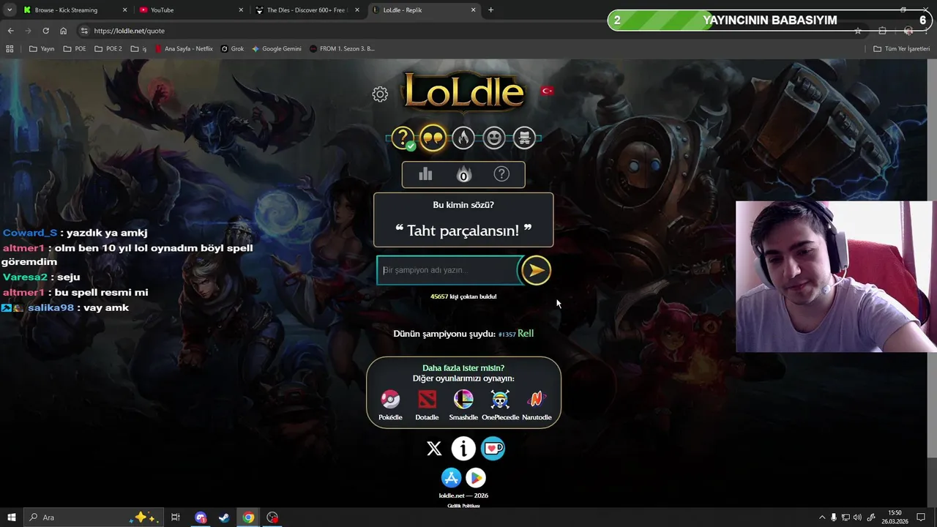Open Ko-fi support icon
937x527 pixels.
click(x=493, y=449)
